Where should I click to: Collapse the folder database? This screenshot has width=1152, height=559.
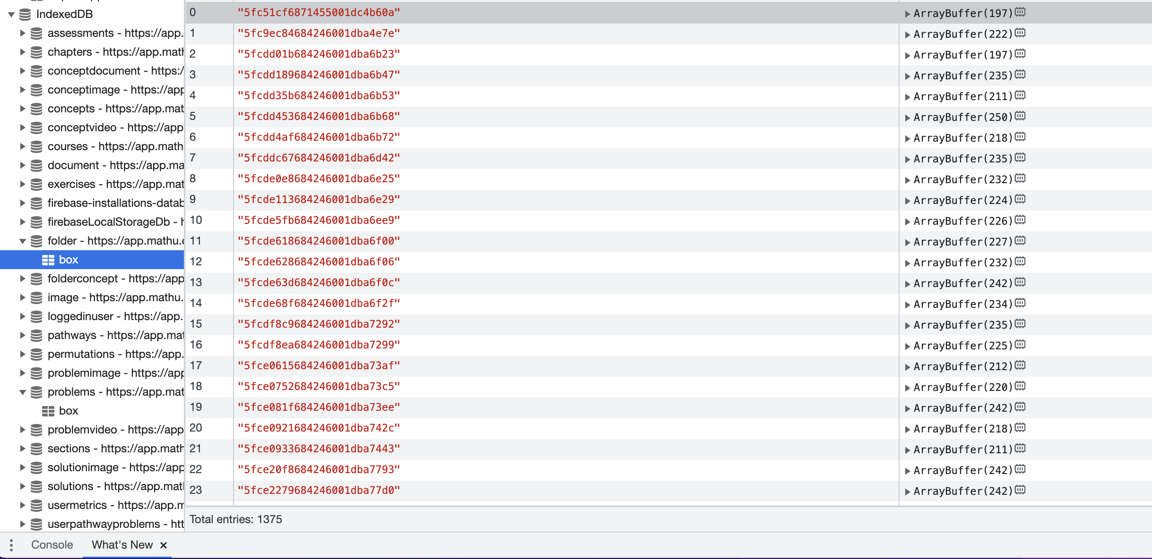click(22, 241)
